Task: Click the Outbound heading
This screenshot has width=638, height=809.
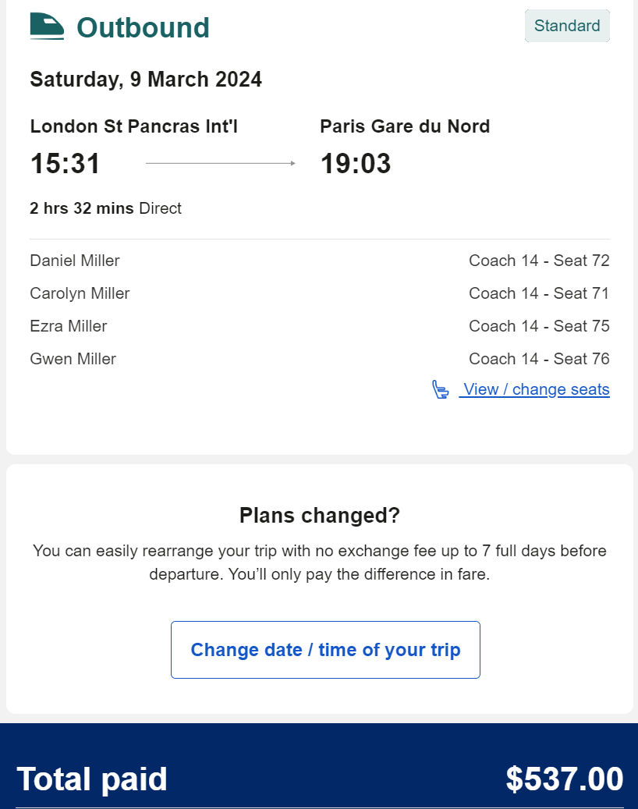Action: (143, 27)
